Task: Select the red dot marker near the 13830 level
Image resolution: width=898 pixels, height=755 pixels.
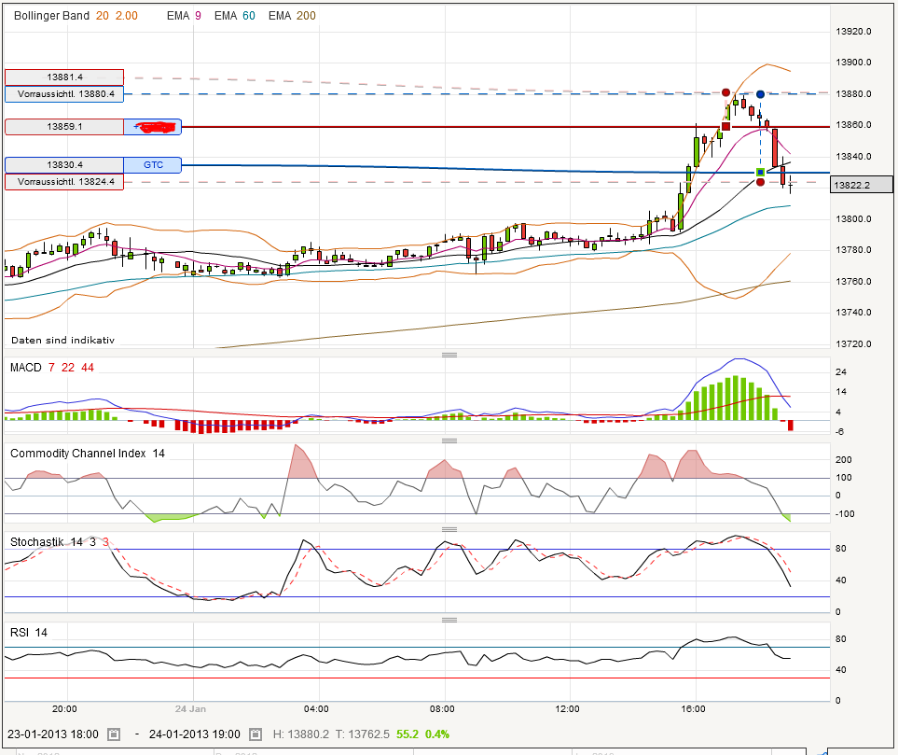Action: tap(761, 183)
